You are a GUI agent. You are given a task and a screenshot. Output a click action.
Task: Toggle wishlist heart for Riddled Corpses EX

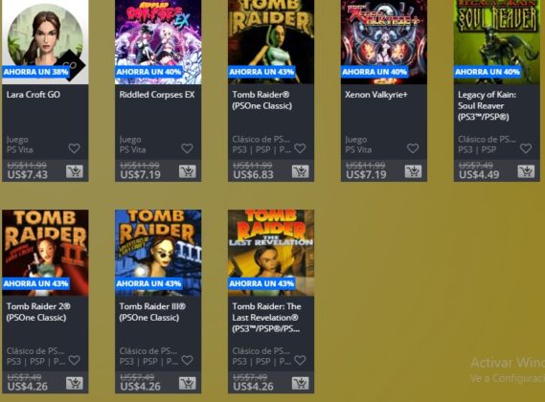[187, 148]
